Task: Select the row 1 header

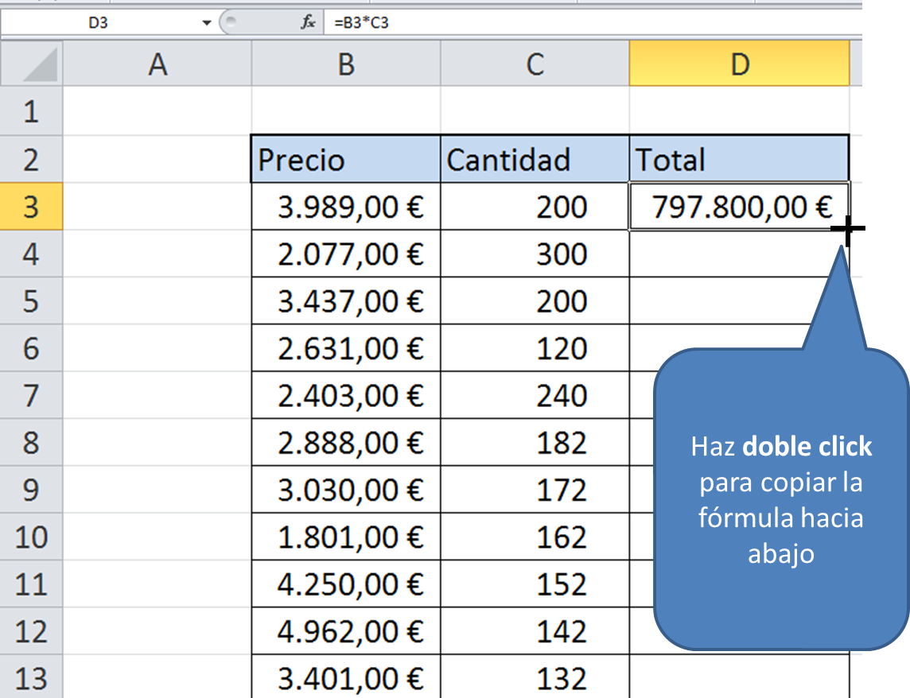Action: tap(31, 111)
